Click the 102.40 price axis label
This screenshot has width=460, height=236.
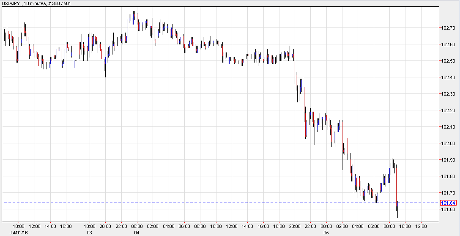[448, 77]
